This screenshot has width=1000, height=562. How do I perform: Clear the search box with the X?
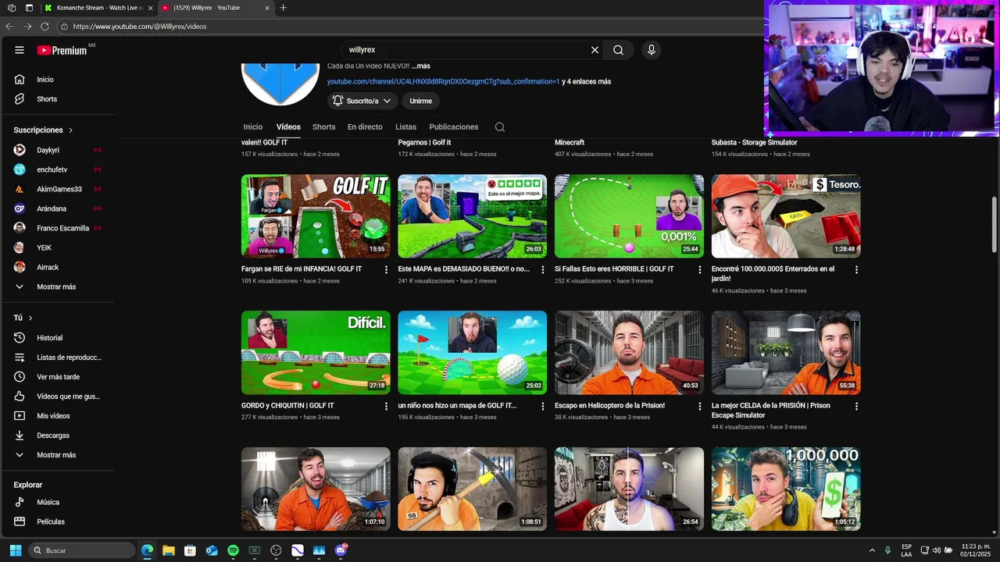[x=595, y=50]
